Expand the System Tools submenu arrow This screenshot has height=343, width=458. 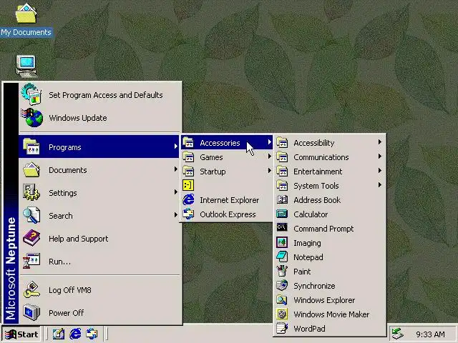pos(380,185)
